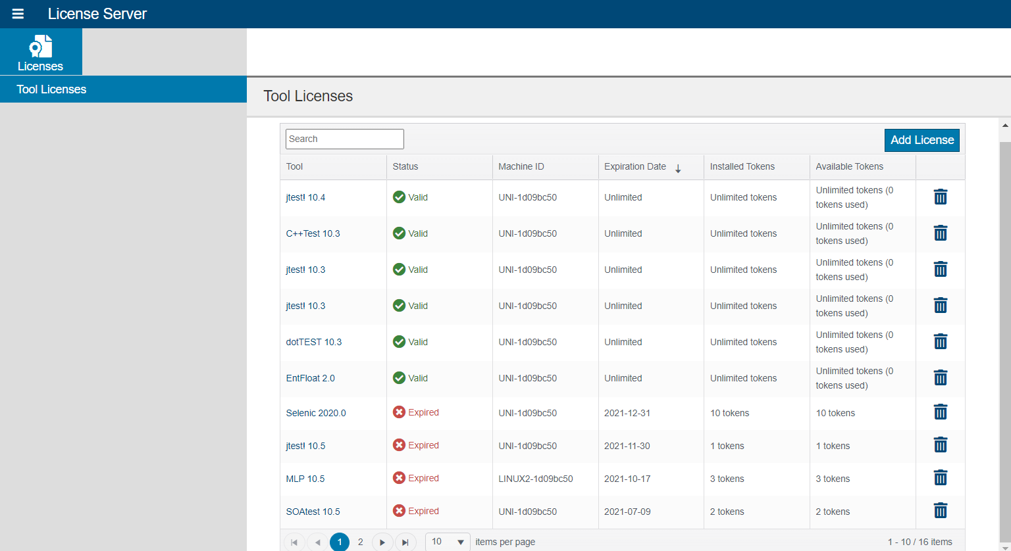Click Unlimited expiration for jtest! 10.4

point(623,197)
